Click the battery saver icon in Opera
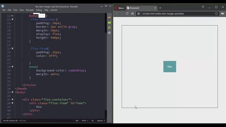Screen dimensions: 226x127 (222, 13)
